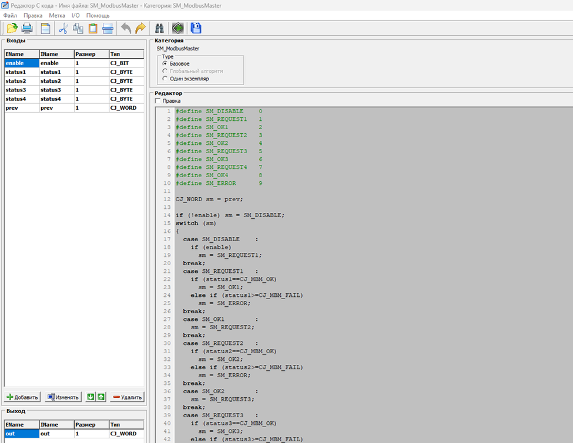This screenshot has width=573, height=443.
Task: Click code line 12 CJ_WORD sm = prev
Action: pyautogui.click(x=209, y=199)
